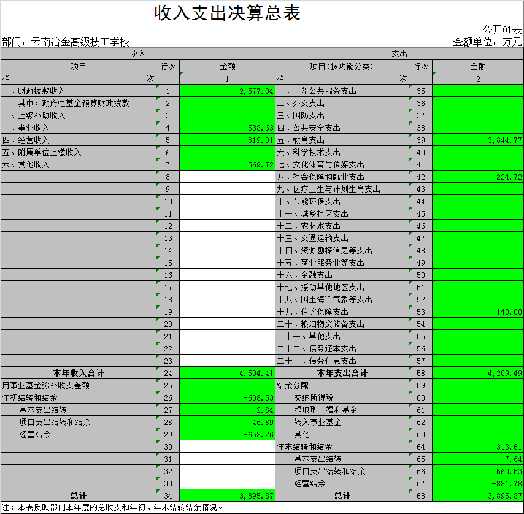Click the amount cell 2,577.04
Viewport: 524px width, 514px height.
pos(227,91)
